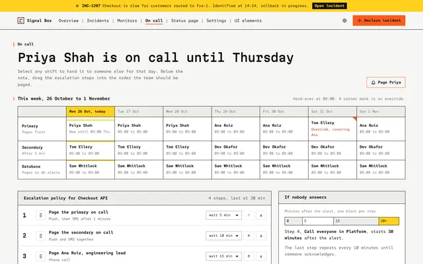Select the 5 minute timeline block
This screenshot has width=423, height=264.
click(318, 221)
